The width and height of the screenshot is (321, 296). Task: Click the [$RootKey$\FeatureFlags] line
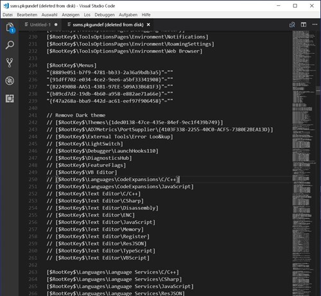tap(86, 165)
